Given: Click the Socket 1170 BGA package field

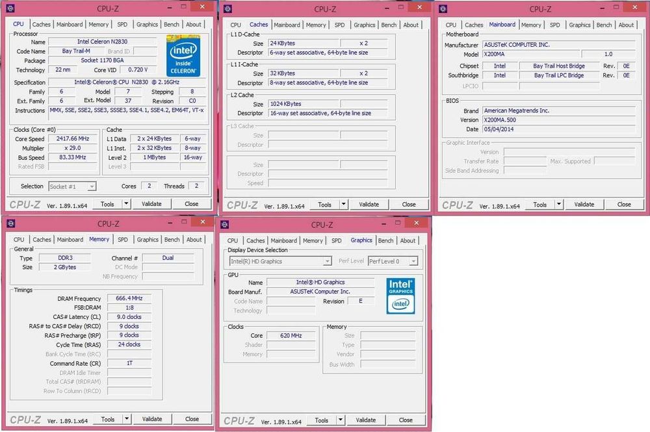Looking at the screenshot, I should coord(102,60).
